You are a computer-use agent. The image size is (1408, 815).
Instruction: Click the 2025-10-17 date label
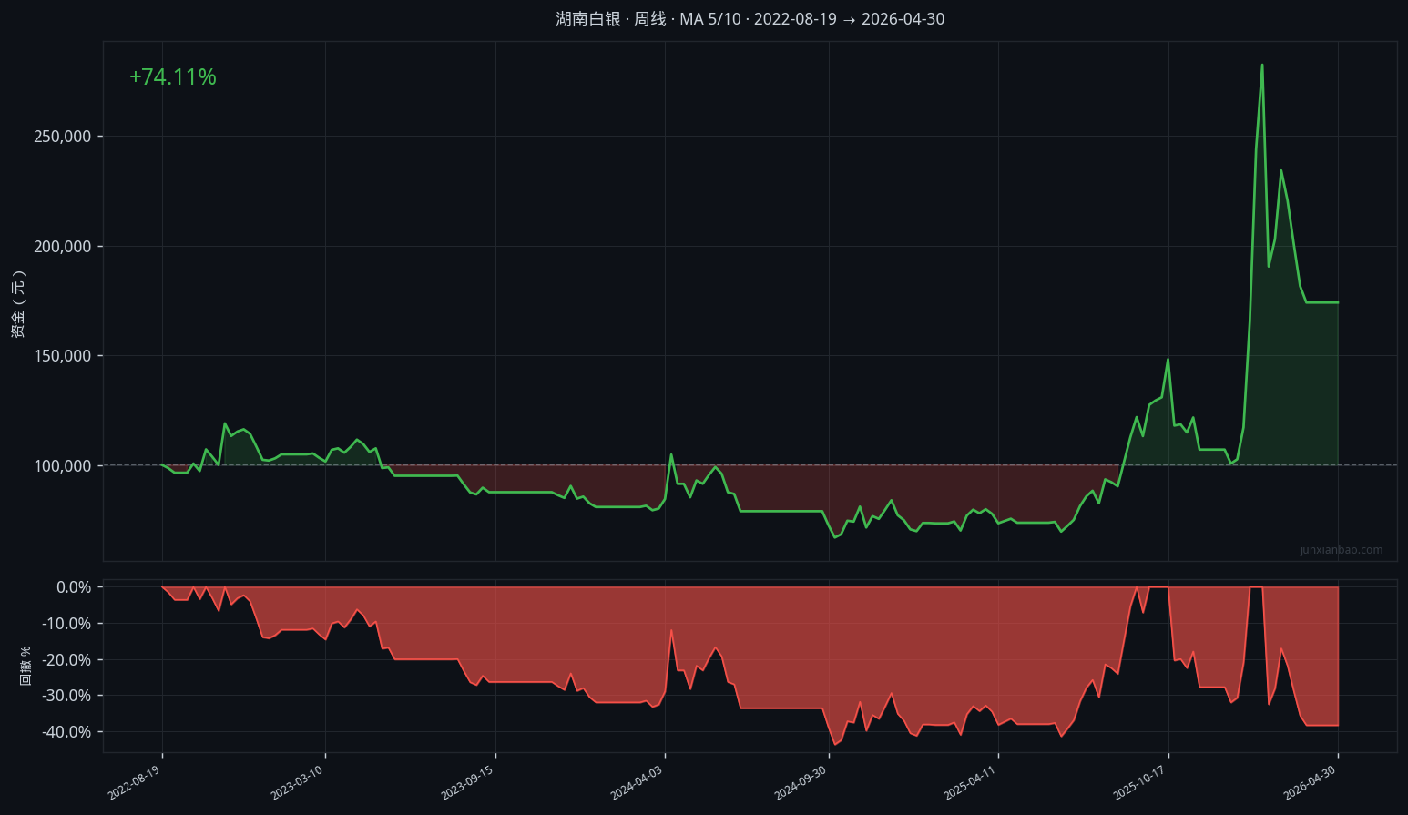click(1139, 783)
